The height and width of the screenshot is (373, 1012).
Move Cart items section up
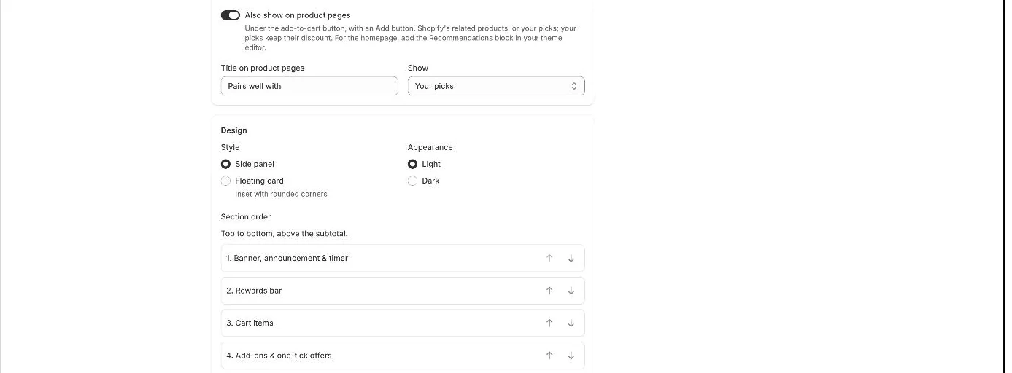point(549,323)
